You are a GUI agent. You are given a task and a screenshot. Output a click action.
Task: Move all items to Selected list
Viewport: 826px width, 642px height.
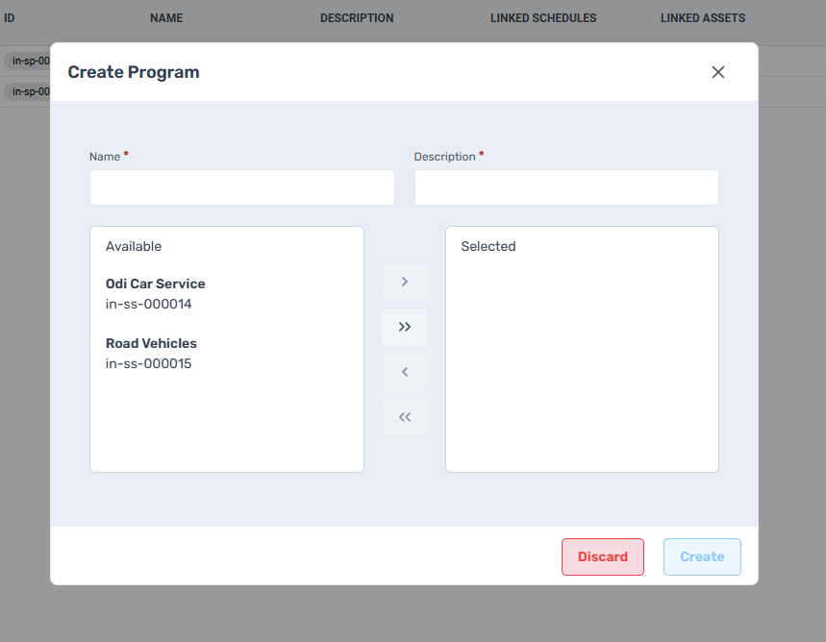click(405, 327)
